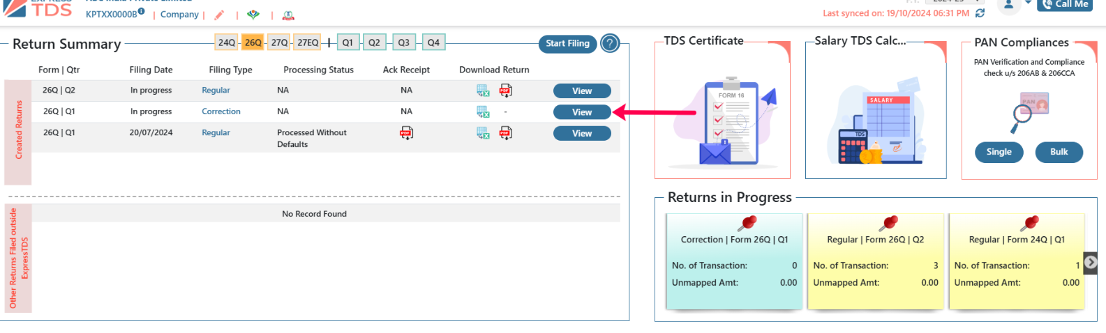
Task: Open the Regular Form 24Q Q1 sticky note
Action: 1017,262
